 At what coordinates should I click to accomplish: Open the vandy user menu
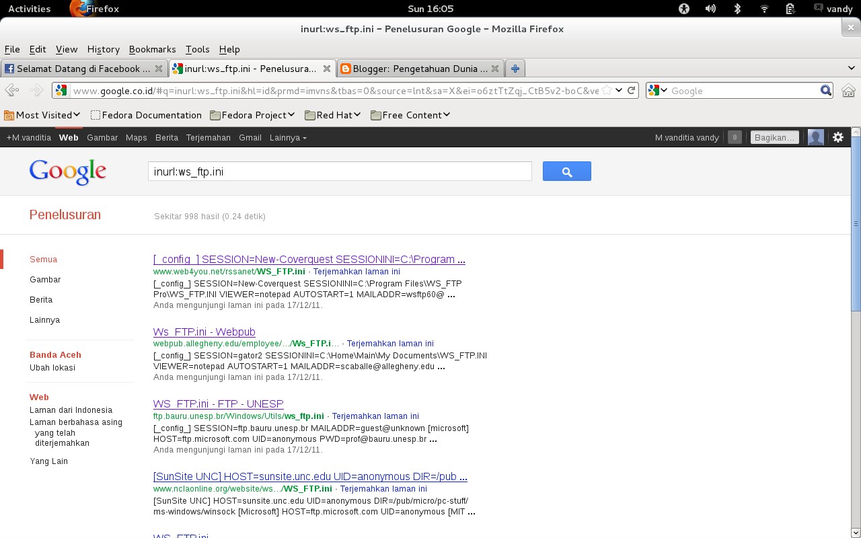tap(833, 9)
